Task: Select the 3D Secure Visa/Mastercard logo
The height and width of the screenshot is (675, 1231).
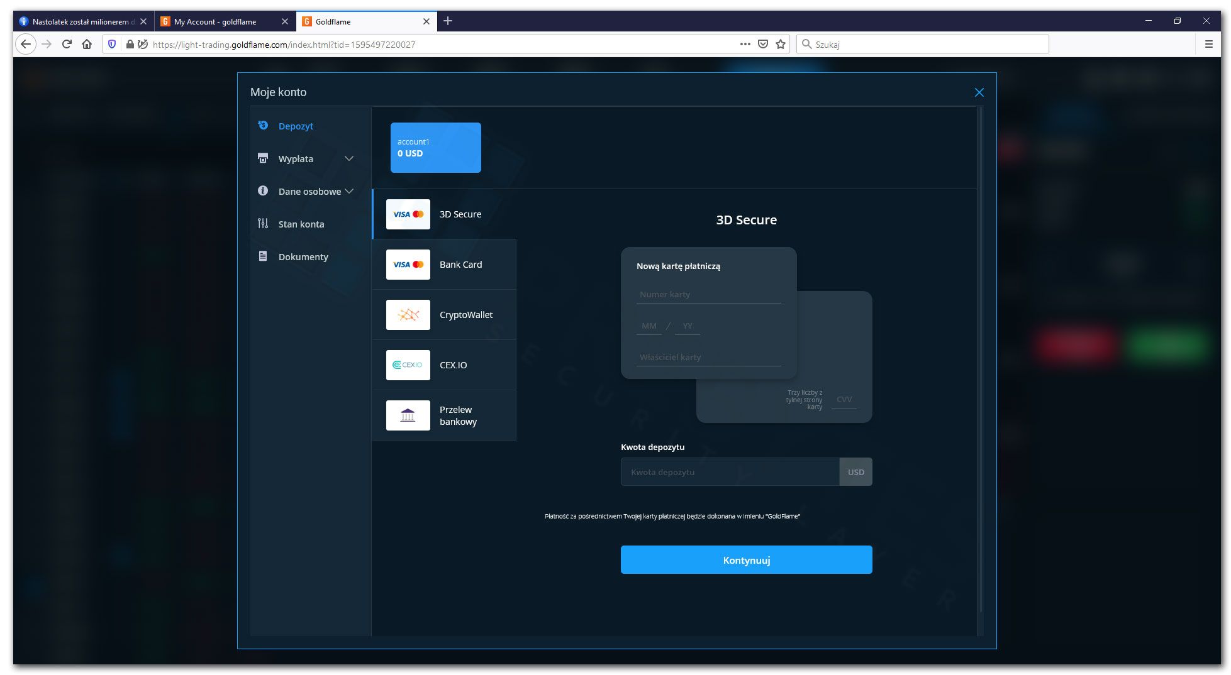Action: [408, 214]
